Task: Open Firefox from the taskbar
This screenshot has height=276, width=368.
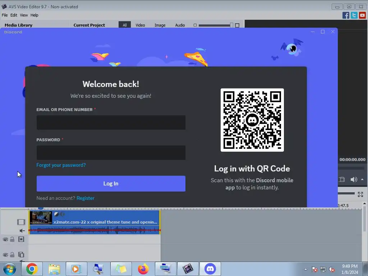Action: 143,269
